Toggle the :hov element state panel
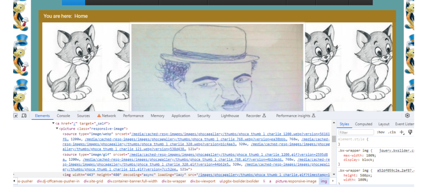 point(380,132)
